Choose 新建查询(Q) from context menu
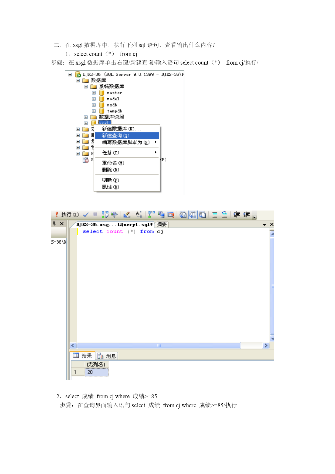The image size is (335, 474). pos(127,136)
